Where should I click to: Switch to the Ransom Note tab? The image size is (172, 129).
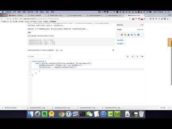(x=56, y=15)
